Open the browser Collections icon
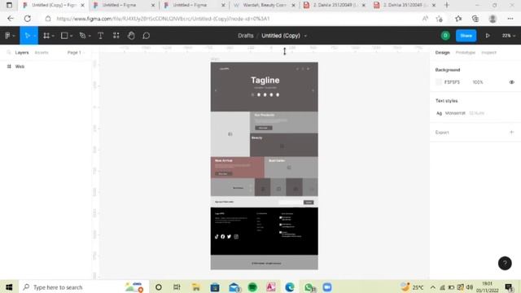521x293 pixels. (475, 19)
